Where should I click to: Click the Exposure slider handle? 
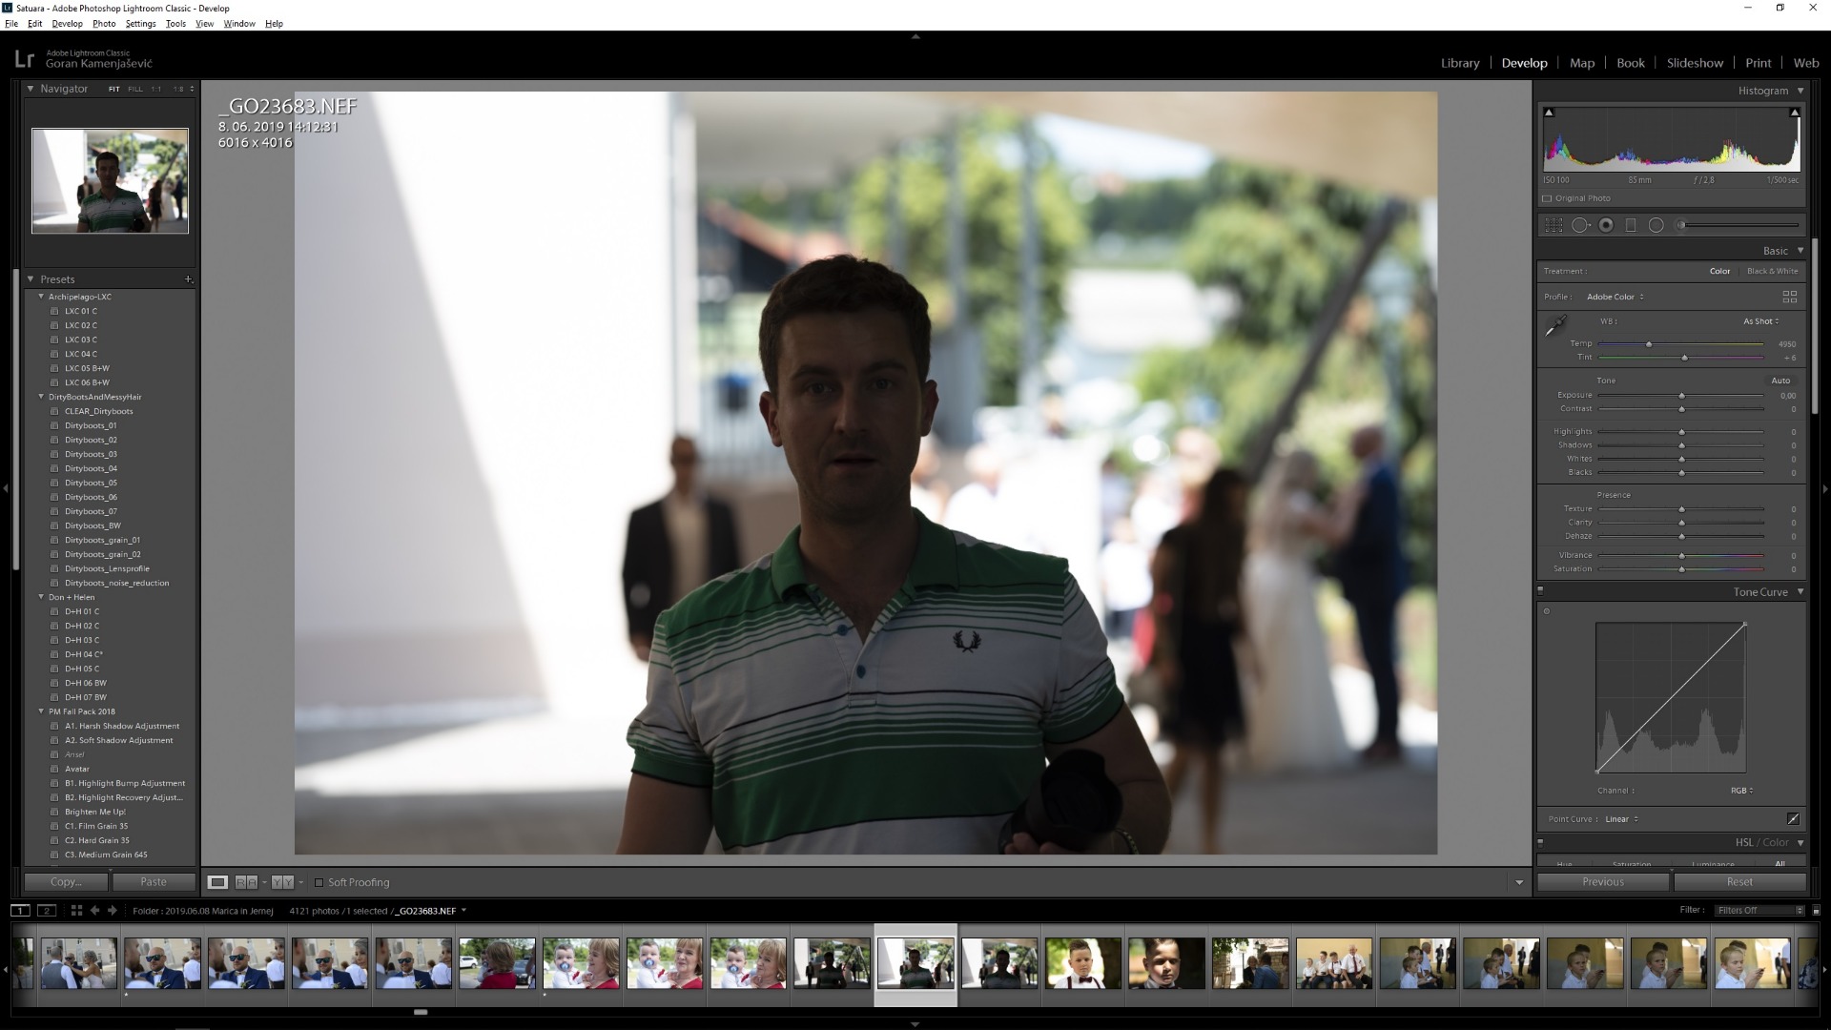(x=1681, y=395)
